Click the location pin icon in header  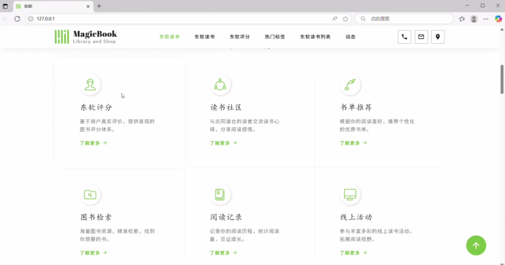(x=438, y=37)
